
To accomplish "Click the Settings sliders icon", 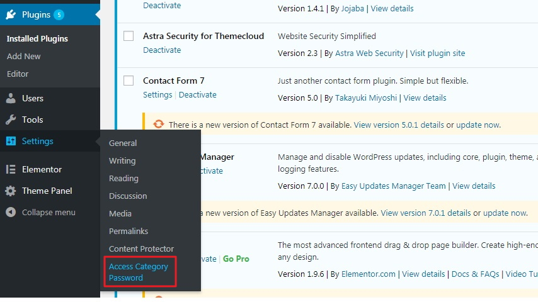I will pos(11,141).
